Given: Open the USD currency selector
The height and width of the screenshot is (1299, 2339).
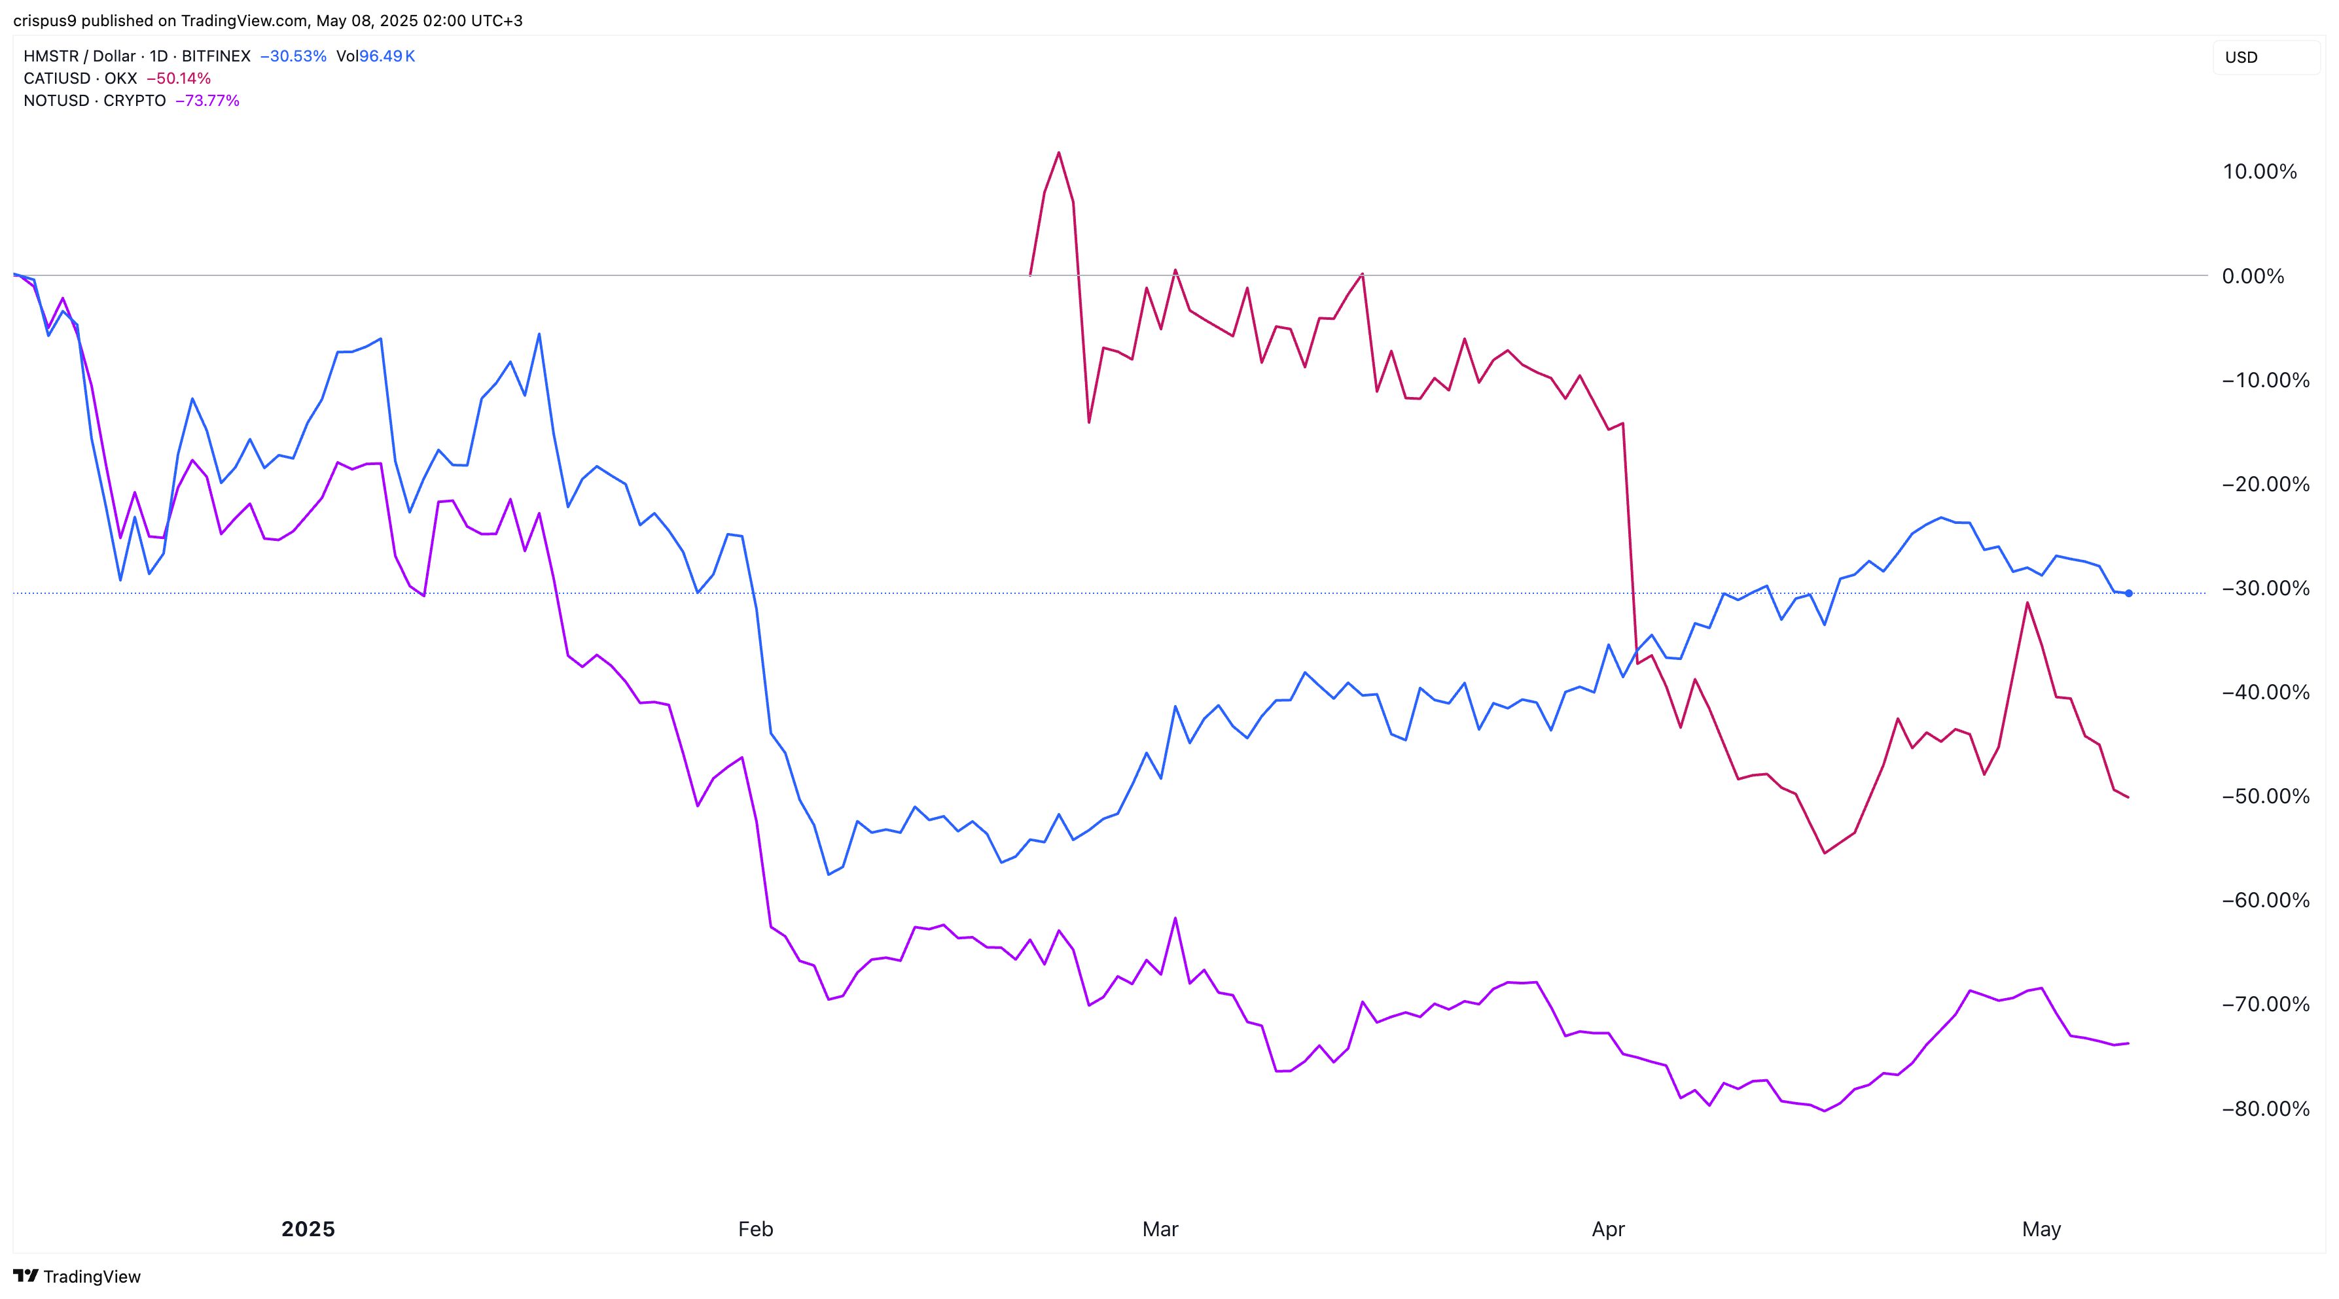Looking at the screenshot, I should click(2264, 57).
